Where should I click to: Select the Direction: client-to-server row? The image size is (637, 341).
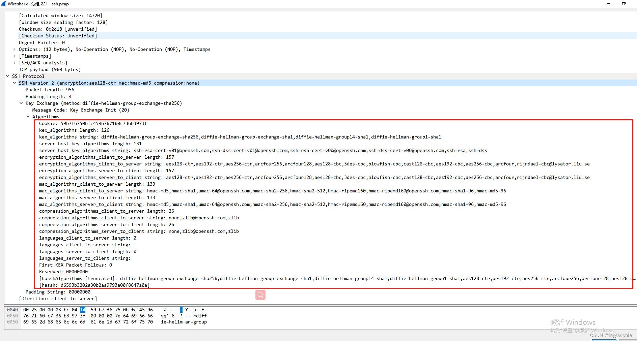[x=58, y=299]
